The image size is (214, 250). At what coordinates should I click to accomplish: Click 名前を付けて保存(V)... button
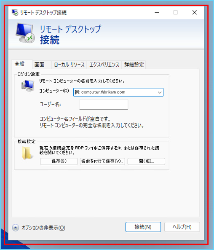[x=102, y=161]
